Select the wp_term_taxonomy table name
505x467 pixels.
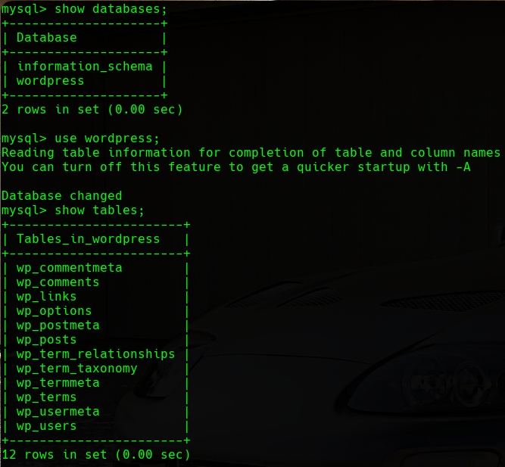click(77, 369)
